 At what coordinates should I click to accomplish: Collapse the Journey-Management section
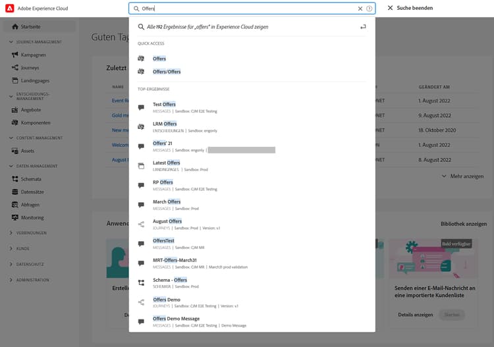coord(11,42)
